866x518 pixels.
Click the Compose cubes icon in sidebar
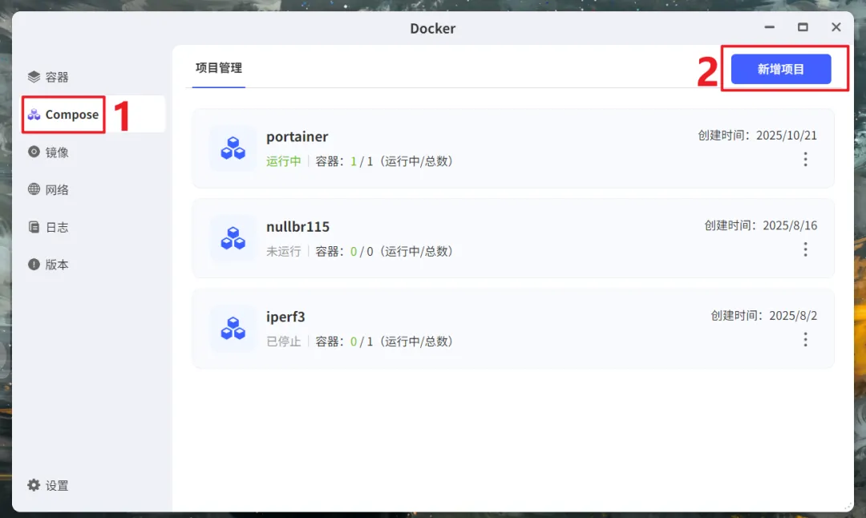click(x=34, y=115)
